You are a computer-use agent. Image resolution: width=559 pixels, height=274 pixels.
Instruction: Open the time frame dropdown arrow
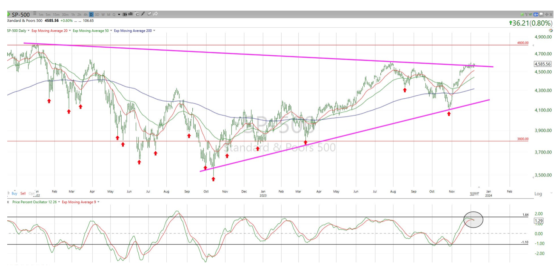119,14
